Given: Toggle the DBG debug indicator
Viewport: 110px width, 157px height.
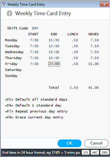Looking at the screenshot, I should point(104,152).
